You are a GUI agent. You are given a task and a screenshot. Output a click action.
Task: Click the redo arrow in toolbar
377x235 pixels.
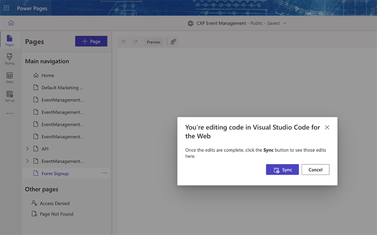click(x=135, y=42)
